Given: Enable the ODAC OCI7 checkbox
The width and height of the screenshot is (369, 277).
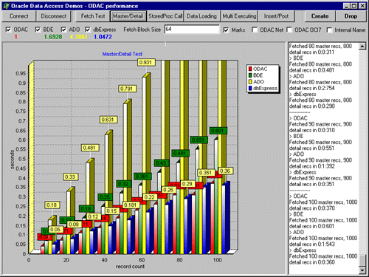Looking at the screenshot, I should point(289,30).
